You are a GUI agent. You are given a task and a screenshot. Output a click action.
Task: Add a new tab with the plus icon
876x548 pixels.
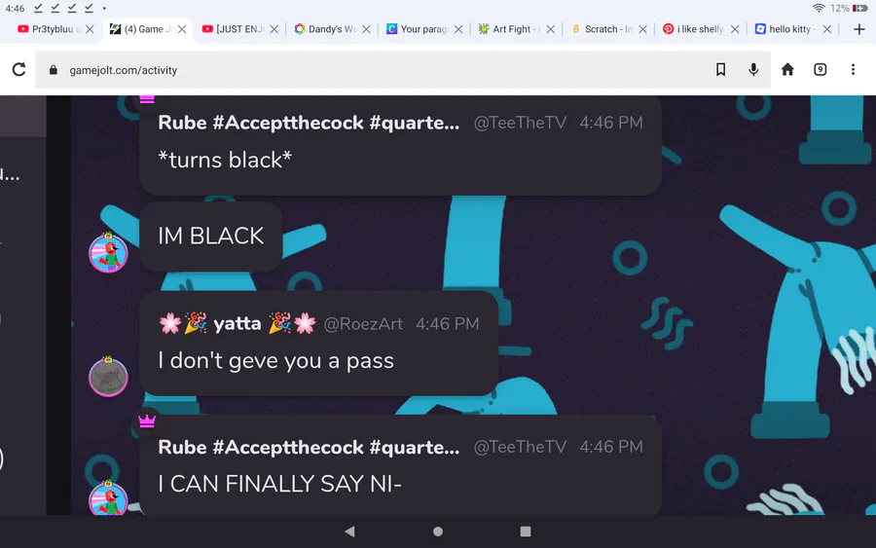859,29
